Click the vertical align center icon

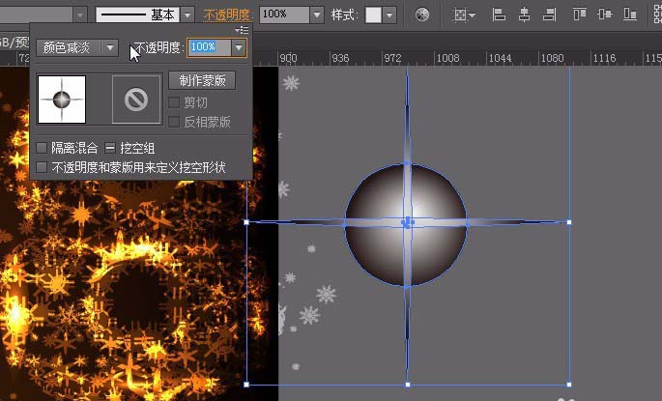coord(605,14)
